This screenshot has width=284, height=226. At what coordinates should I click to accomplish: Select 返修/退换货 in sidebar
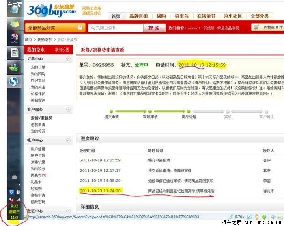42,118
